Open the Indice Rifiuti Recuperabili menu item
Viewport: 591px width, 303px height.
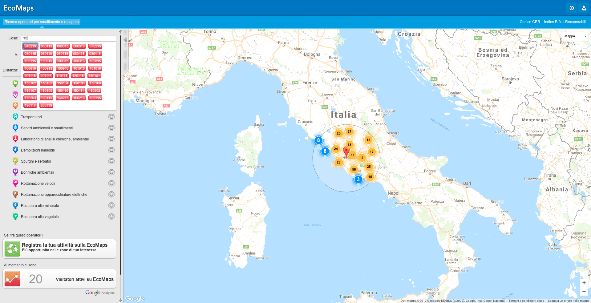(565, 22)
